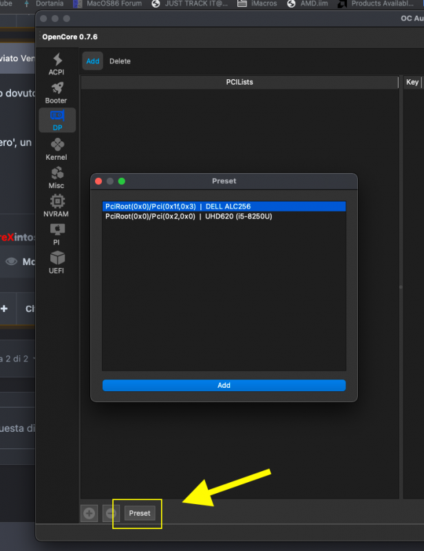Switch to the Delete tab
The width and height of the screenshot is (424, 551).
[x=120, y=61]
